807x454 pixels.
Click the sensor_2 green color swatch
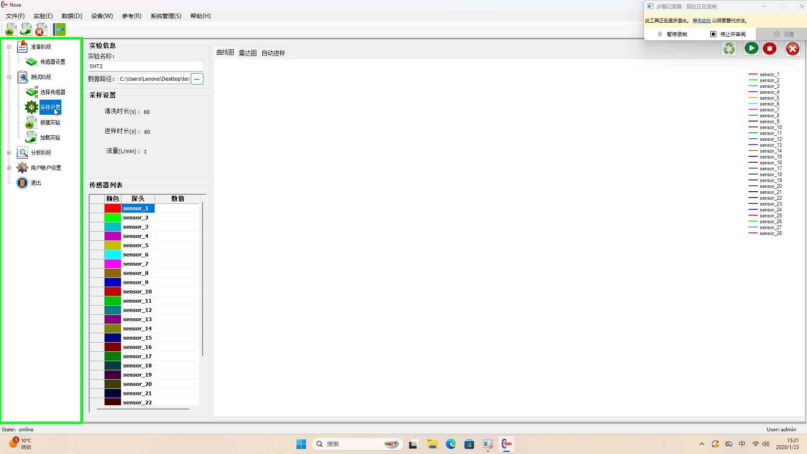click(x=113, y=217)
